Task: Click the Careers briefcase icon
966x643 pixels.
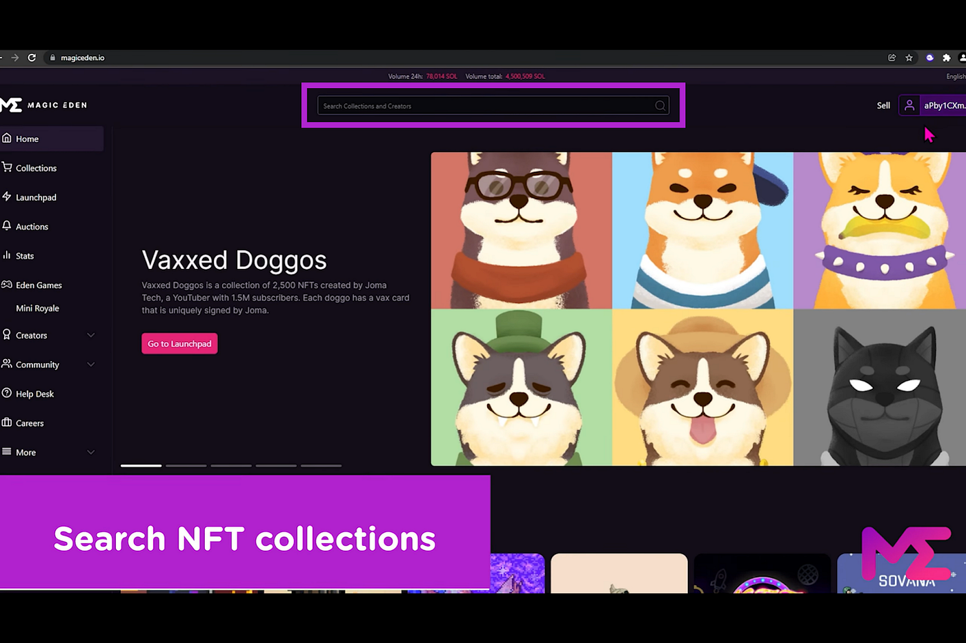Action: click(x=7, y=422)
